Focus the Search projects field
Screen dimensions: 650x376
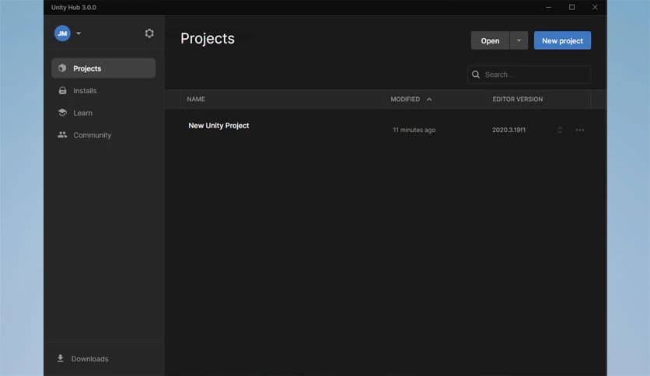click(529, 75)
